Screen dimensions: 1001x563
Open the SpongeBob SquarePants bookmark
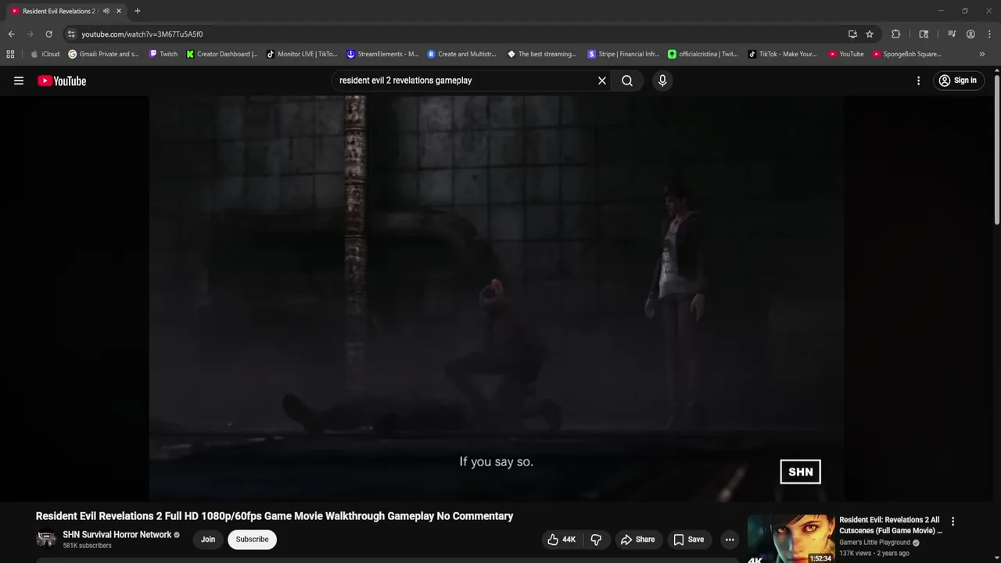[907, 54]
